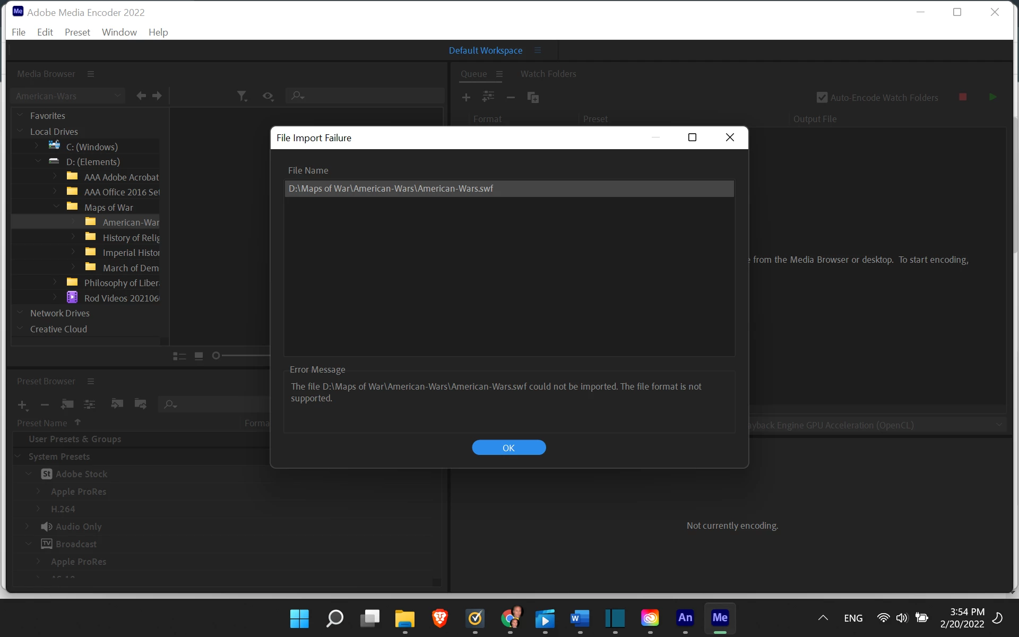Click the thumbnail view icon in Media Browser

coord(199,356)
